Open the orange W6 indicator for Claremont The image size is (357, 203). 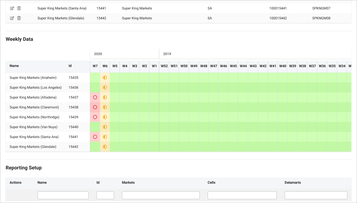coord(105,107)
